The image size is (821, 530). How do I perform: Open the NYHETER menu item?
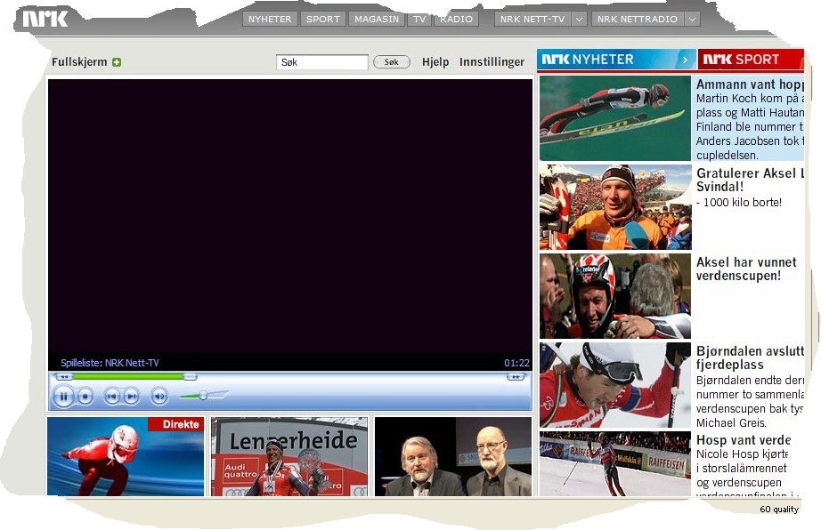(270, 19)
